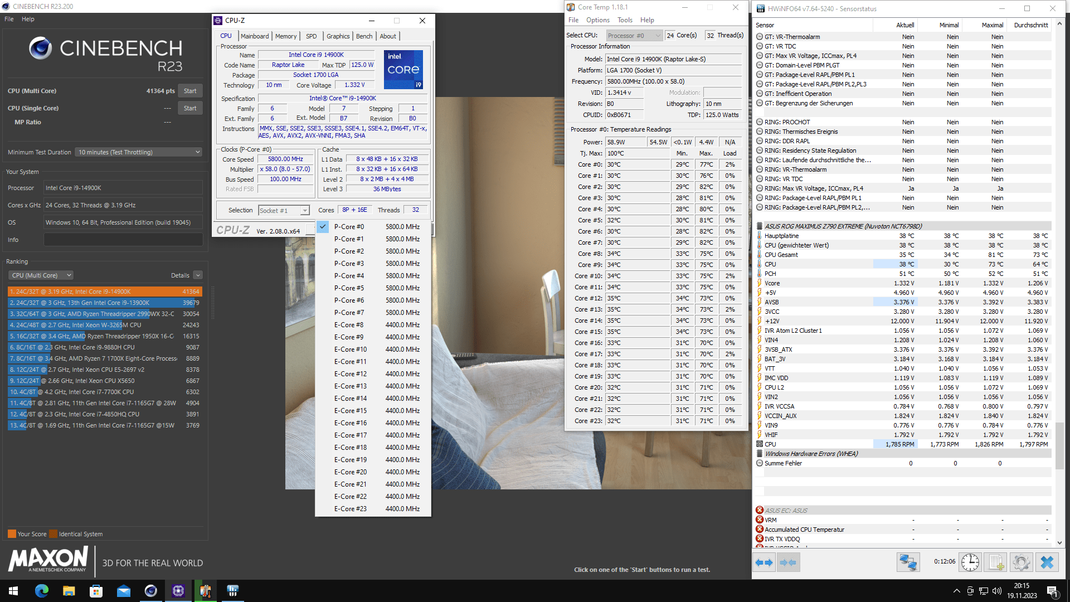Screen dimensions: 1070x602
Task: Switch to Cinebench via taskbar icon
Action: pyautogui.click(x=150, y=591)
